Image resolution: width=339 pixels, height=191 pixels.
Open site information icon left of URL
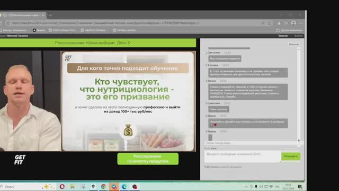8,23
